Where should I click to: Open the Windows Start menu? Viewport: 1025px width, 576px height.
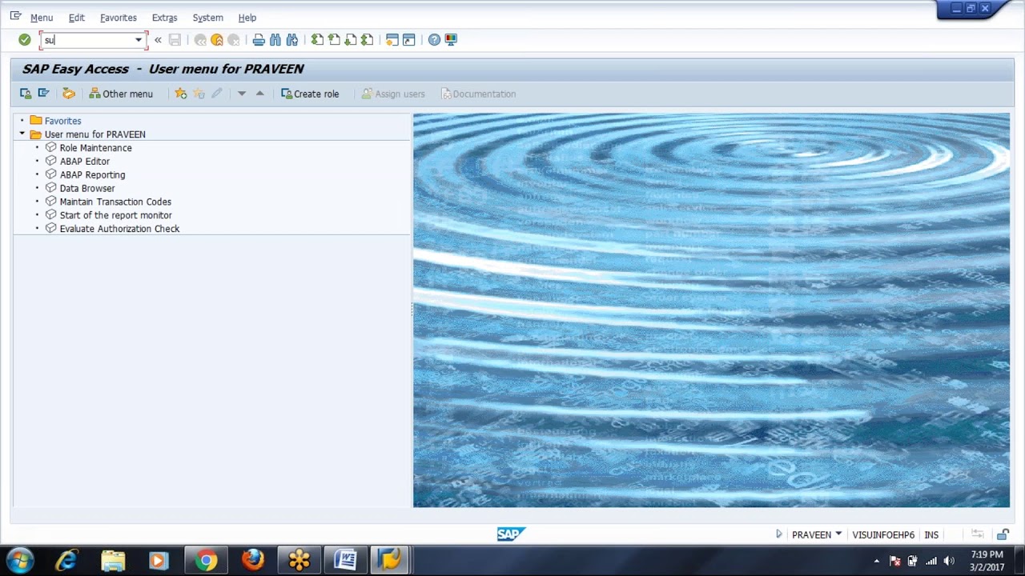pos(20,561)
